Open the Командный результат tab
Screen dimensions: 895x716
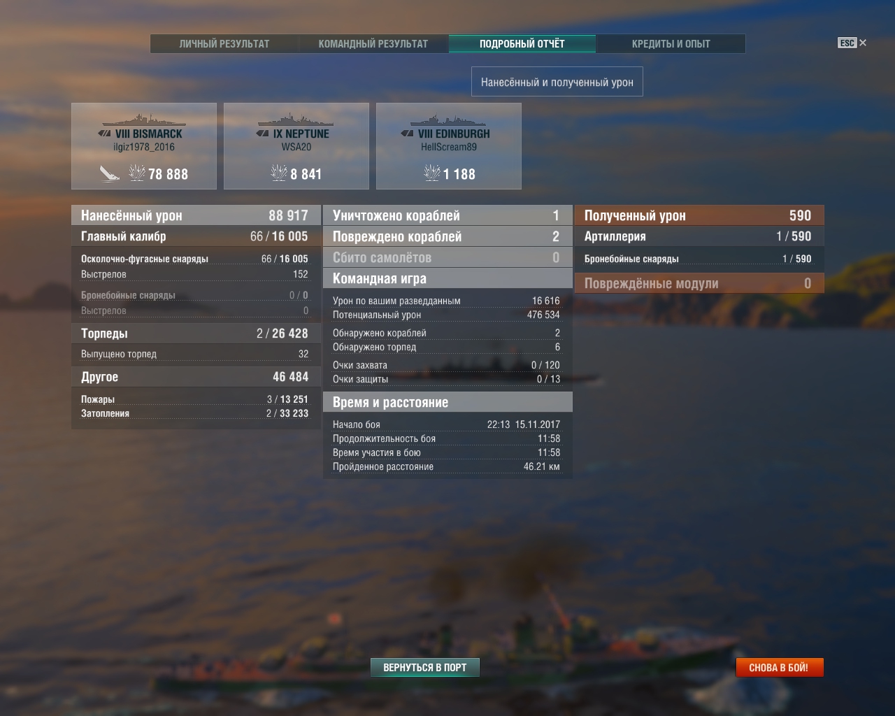click(373, 43)
